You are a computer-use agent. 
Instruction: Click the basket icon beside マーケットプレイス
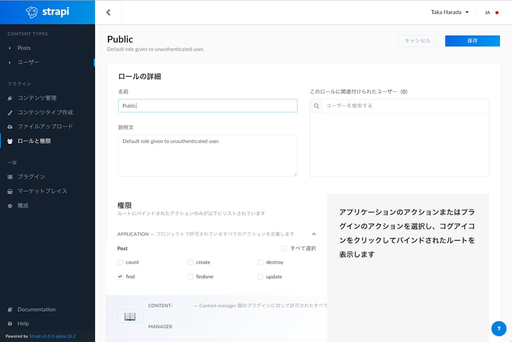tap(10, 191)
